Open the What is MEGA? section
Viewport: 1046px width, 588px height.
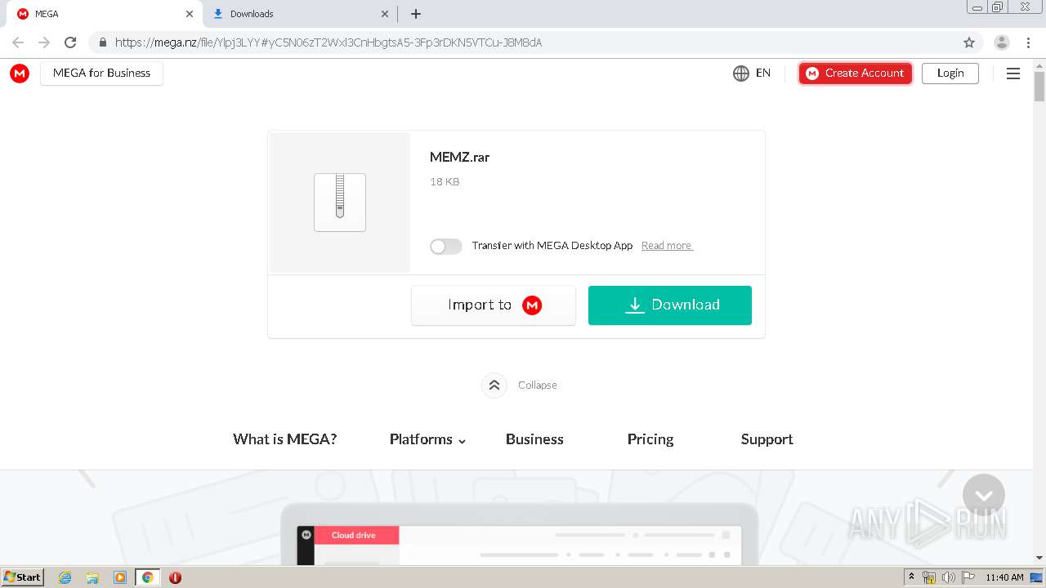pyautogui.click(x=285, y=439)
